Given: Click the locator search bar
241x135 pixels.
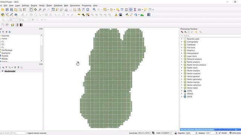Looking at the screenshot, I should [x=12, y=133].
